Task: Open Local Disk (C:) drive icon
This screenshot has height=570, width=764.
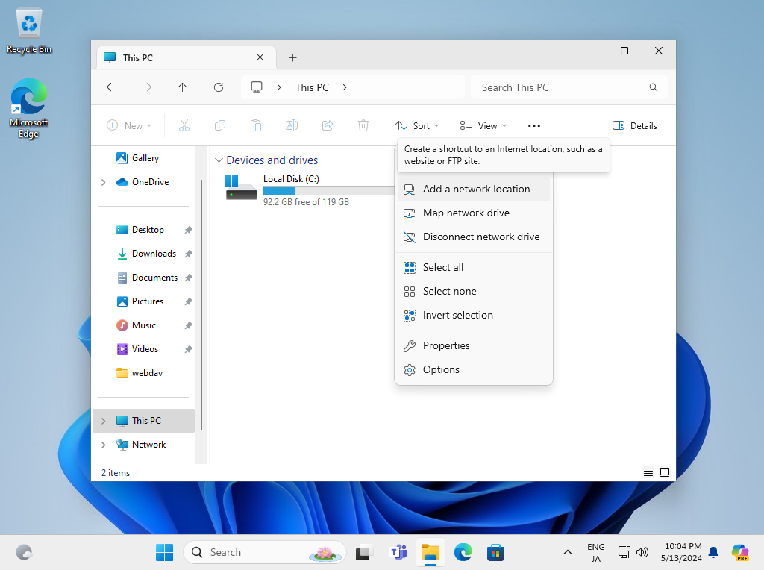Action: [241, 187]
